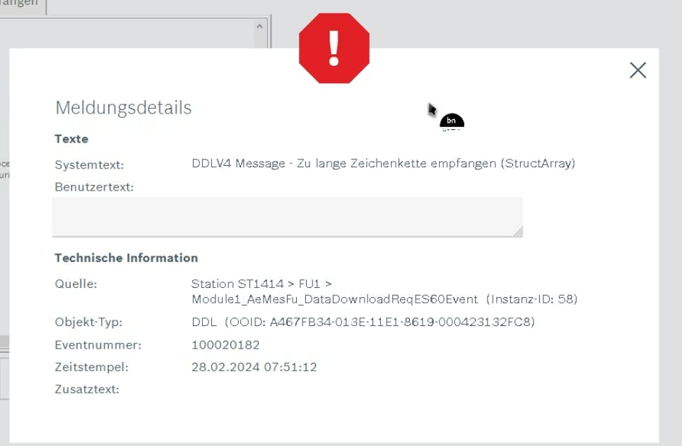Click the Objekt-Typ DDL value
This screenshot has height=446, width=682.
coord(205,323)
